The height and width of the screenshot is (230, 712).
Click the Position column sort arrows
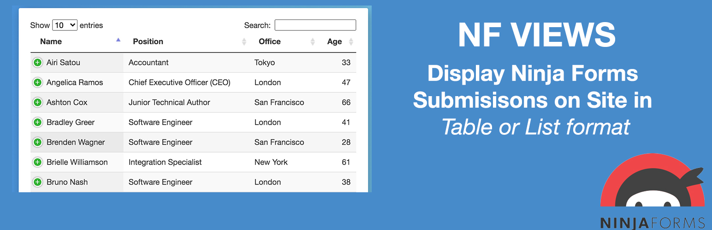(x=244, y=42)
